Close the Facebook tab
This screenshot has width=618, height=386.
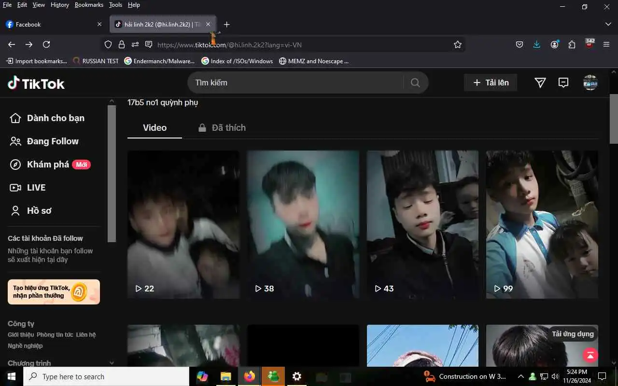click(99, 24)
